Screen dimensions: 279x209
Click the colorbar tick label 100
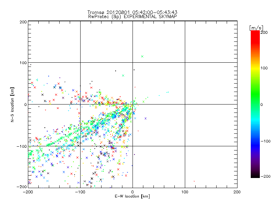tap(264, 68)
